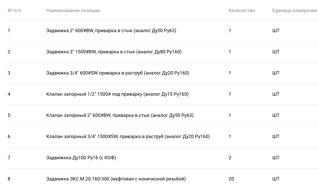Click the "Задвижка ЗКС.М.20.160-300" item name

click(116, 179)
